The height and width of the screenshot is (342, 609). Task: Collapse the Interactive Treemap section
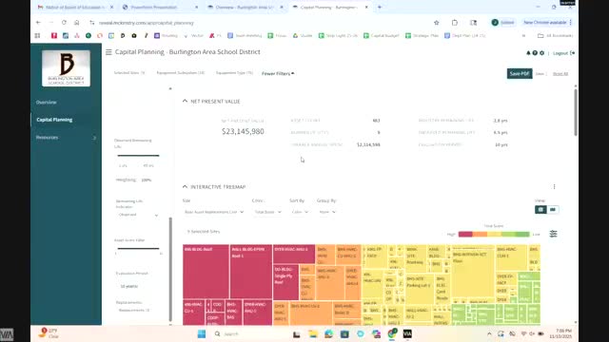pyautogui.click(x=185, y=187)
